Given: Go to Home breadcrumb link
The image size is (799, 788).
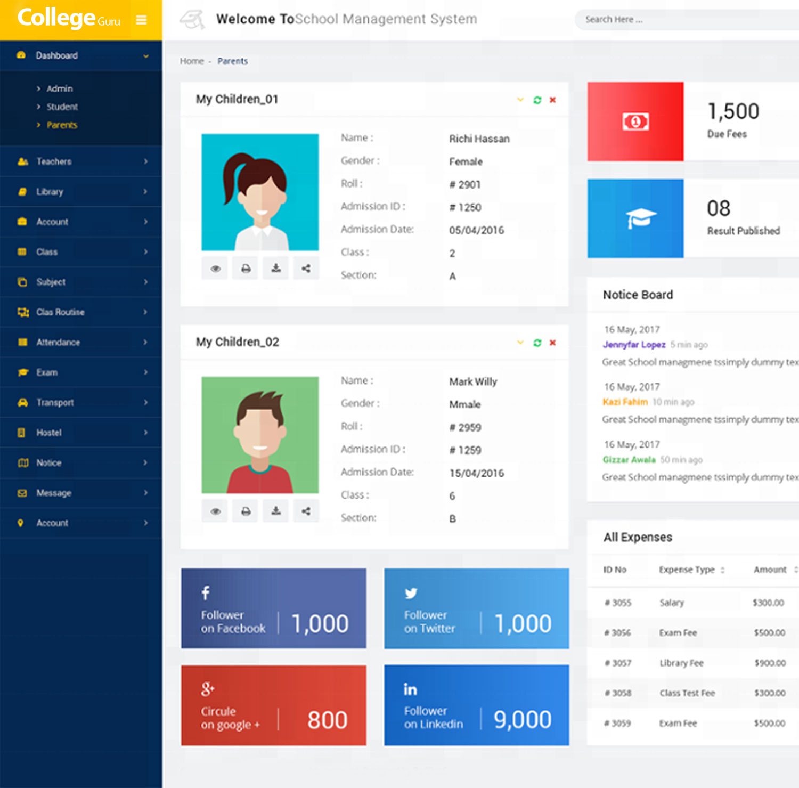Looking at the screenshot, I should 192,61.
